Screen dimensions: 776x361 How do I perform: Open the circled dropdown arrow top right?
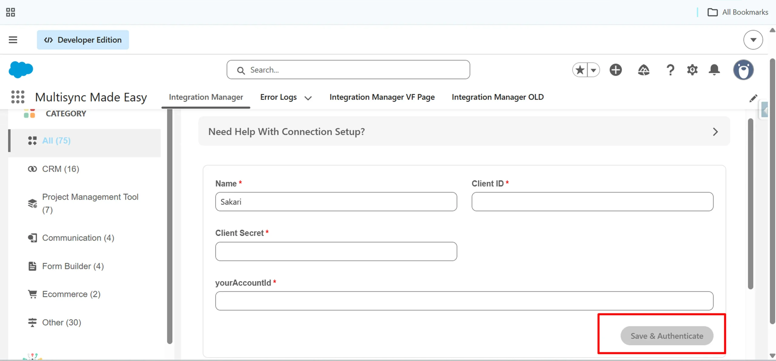[753, 40]
